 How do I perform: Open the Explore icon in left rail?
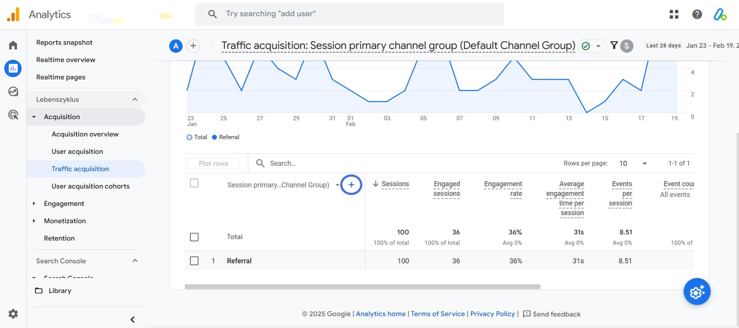13,91
